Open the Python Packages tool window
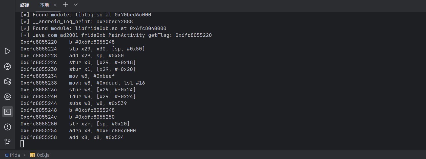The image size is (426, 159). point(8,82)
